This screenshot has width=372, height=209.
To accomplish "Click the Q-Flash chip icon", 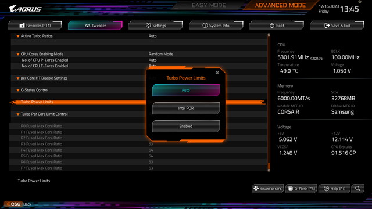I will pos(290,189).
